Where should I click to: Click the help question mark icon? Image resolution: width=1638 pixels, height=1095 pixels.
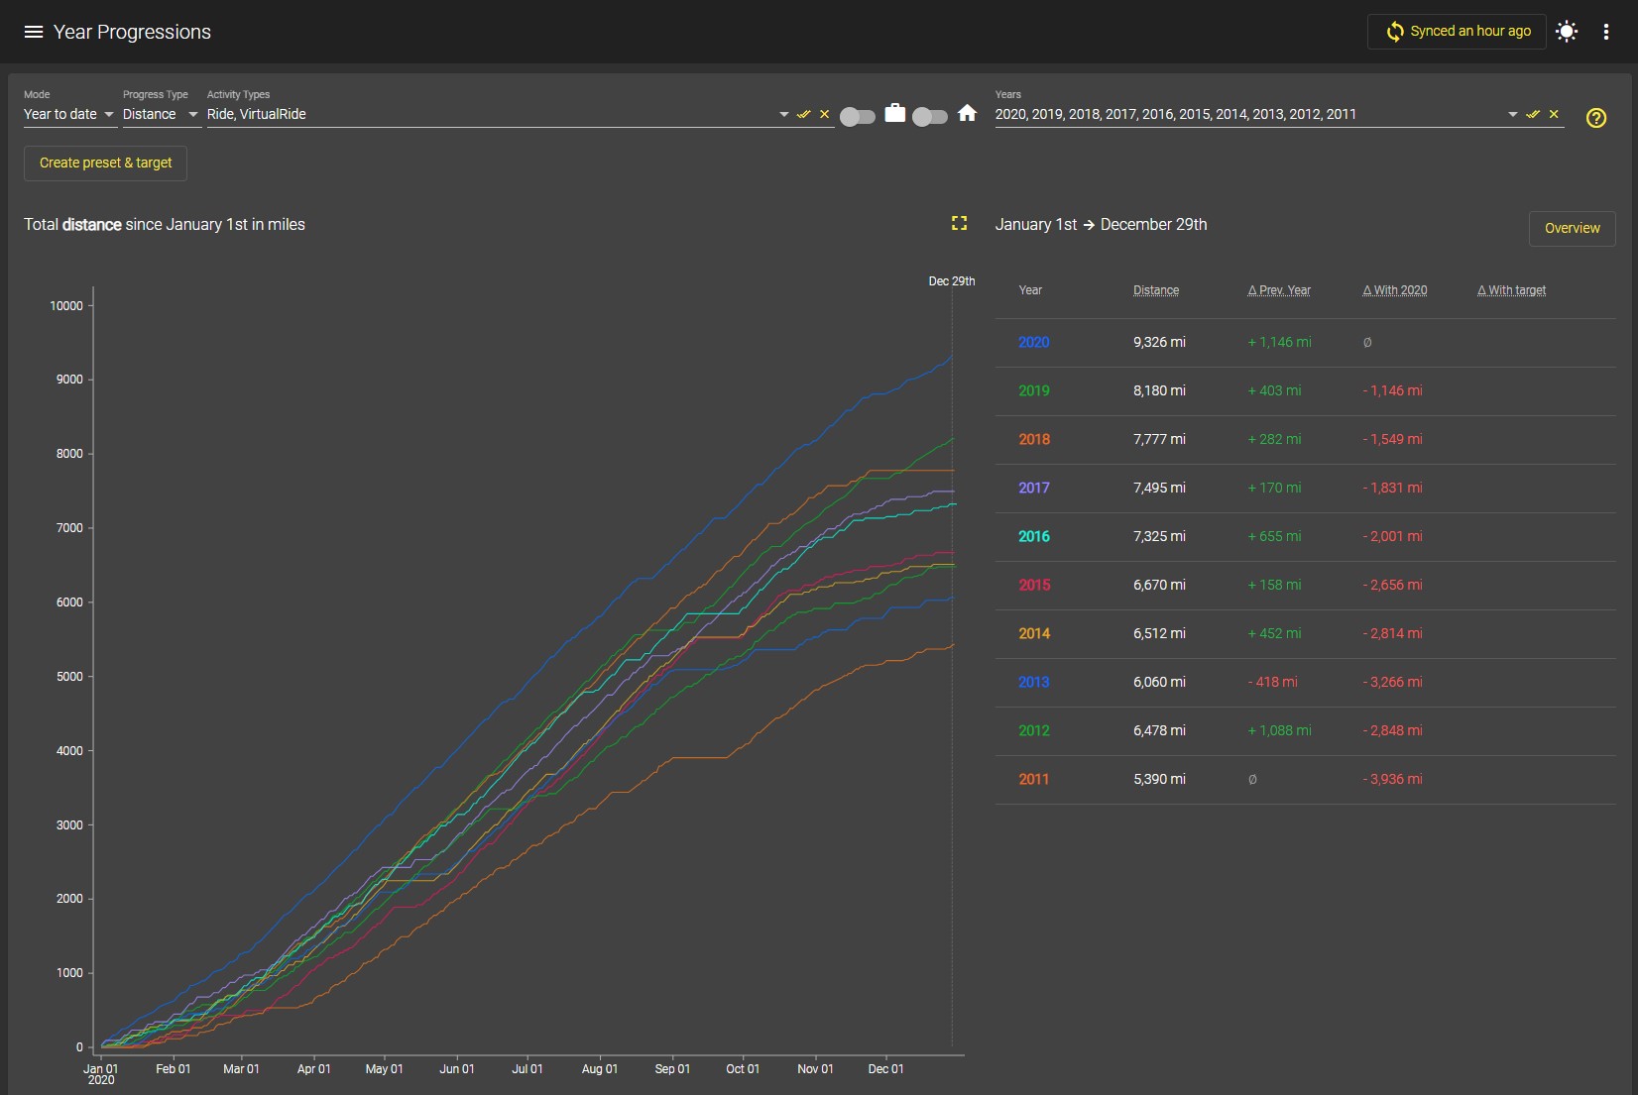[1596, 118]
